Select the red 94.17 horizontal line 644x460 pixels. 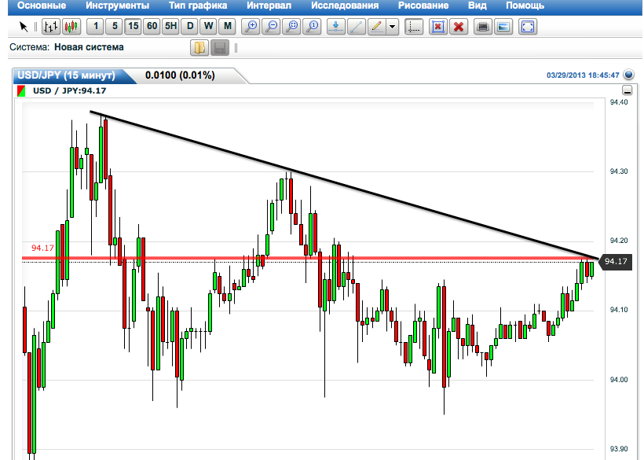point(308,258)
